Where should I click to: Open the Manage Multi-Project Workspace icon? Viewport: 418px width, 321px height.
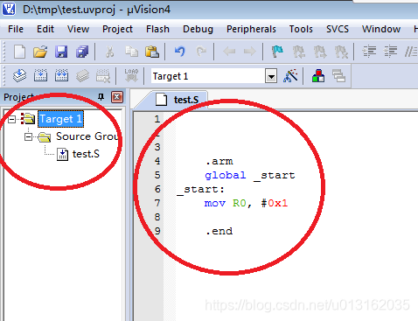click(x=339, y=76)
